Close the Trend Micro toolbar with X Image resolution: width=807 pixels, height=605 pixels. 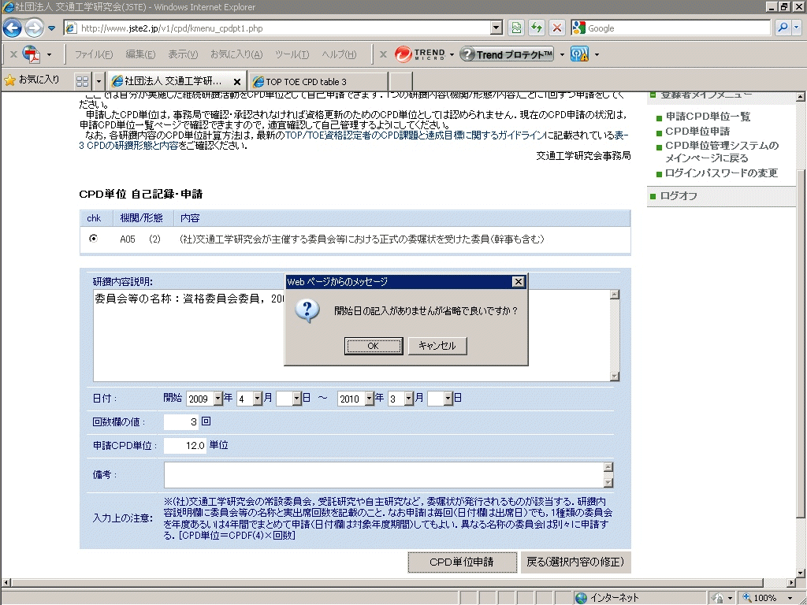pos(383,54)
